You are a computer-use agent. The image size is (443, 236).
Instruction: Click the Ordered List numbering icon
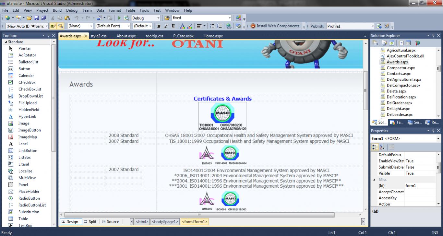click(x=220, y=26)
